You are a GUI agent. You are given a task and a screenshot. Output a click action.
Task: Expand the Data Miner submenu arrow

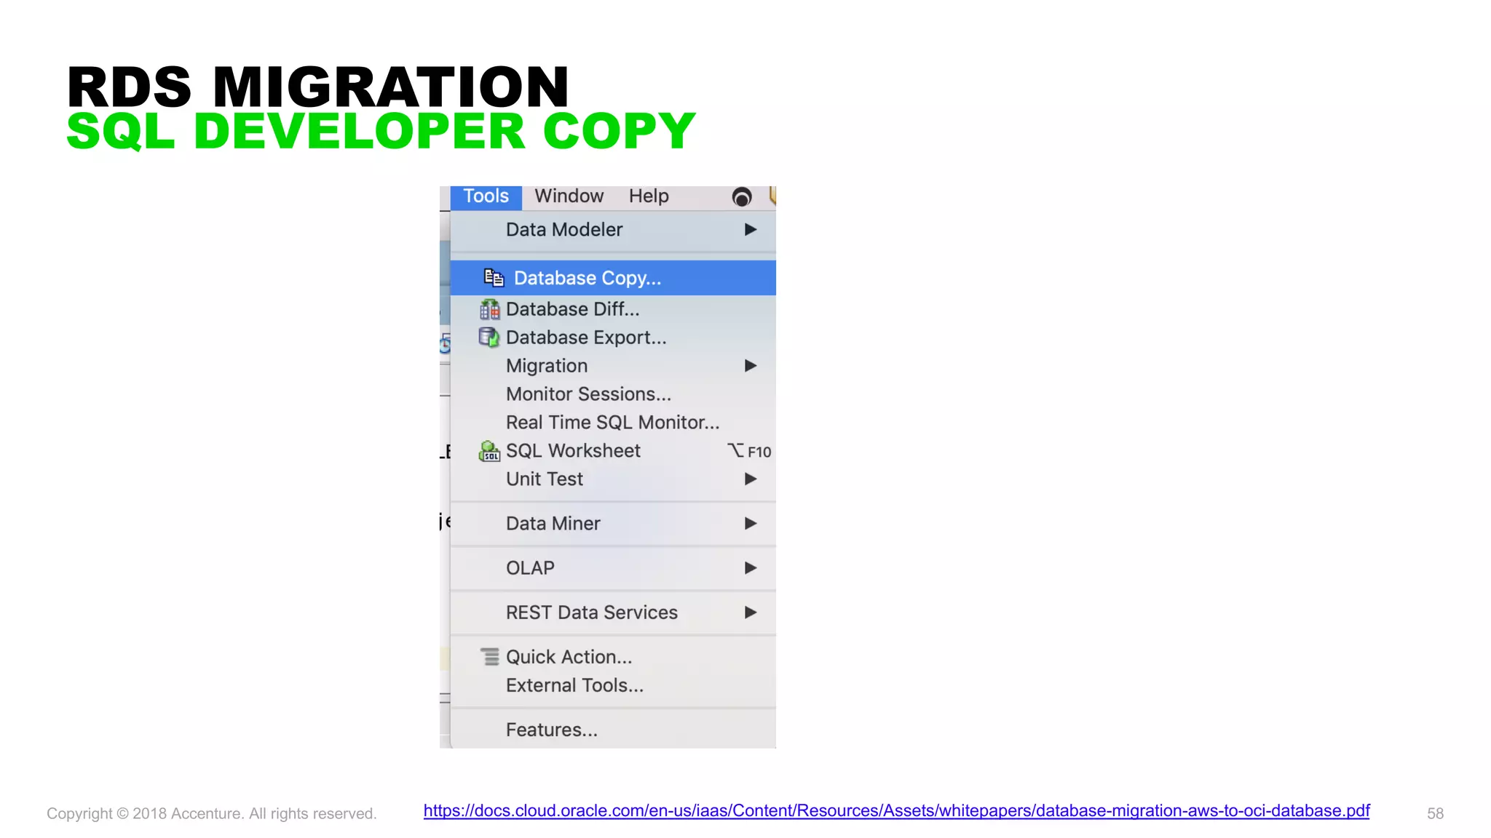pos(751,524)
